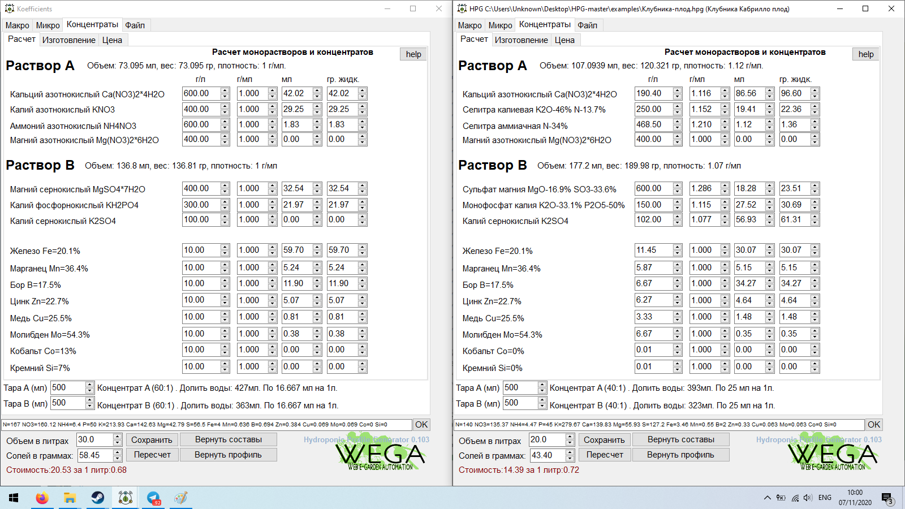Adjust spinner of Тара B in Koefficients window

pyautogui.click(x=89, y=403)
